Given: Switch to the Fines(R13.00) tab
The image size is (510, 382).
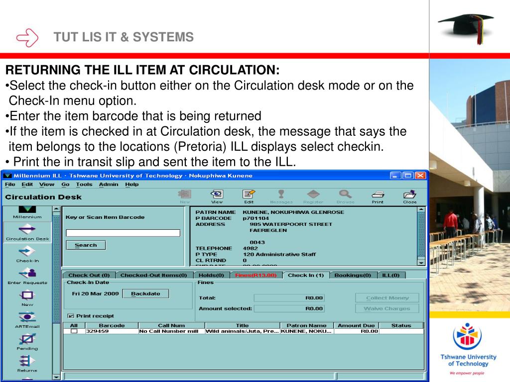Looking at the screenshot, I should [256, 275].
